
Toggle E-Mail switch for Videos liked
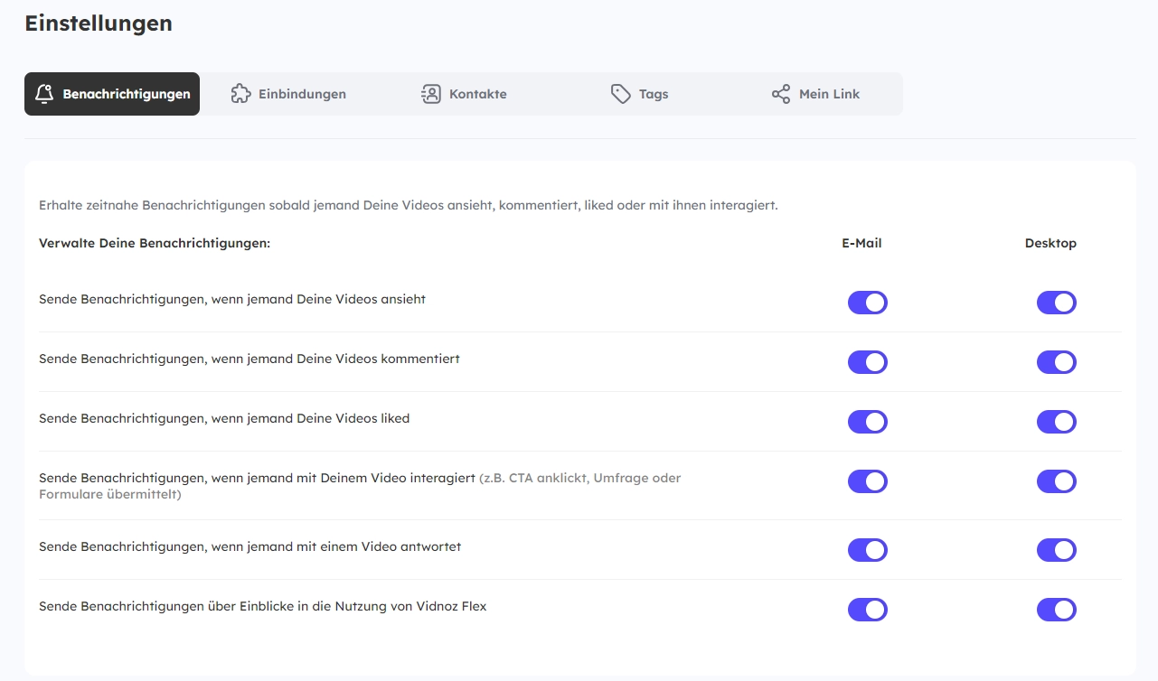click(x=868, y=422)
